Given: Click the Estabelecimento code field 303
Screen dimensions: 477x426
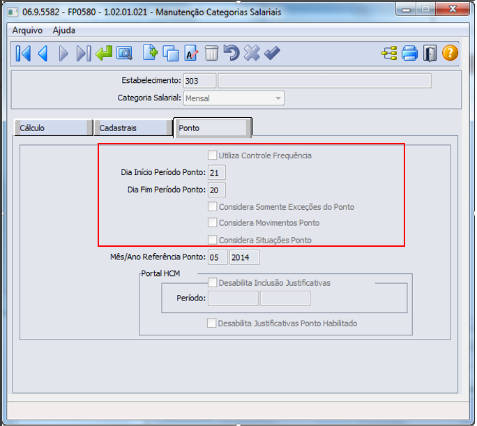Looking at the screenshot, I should [x=199, y=81].
